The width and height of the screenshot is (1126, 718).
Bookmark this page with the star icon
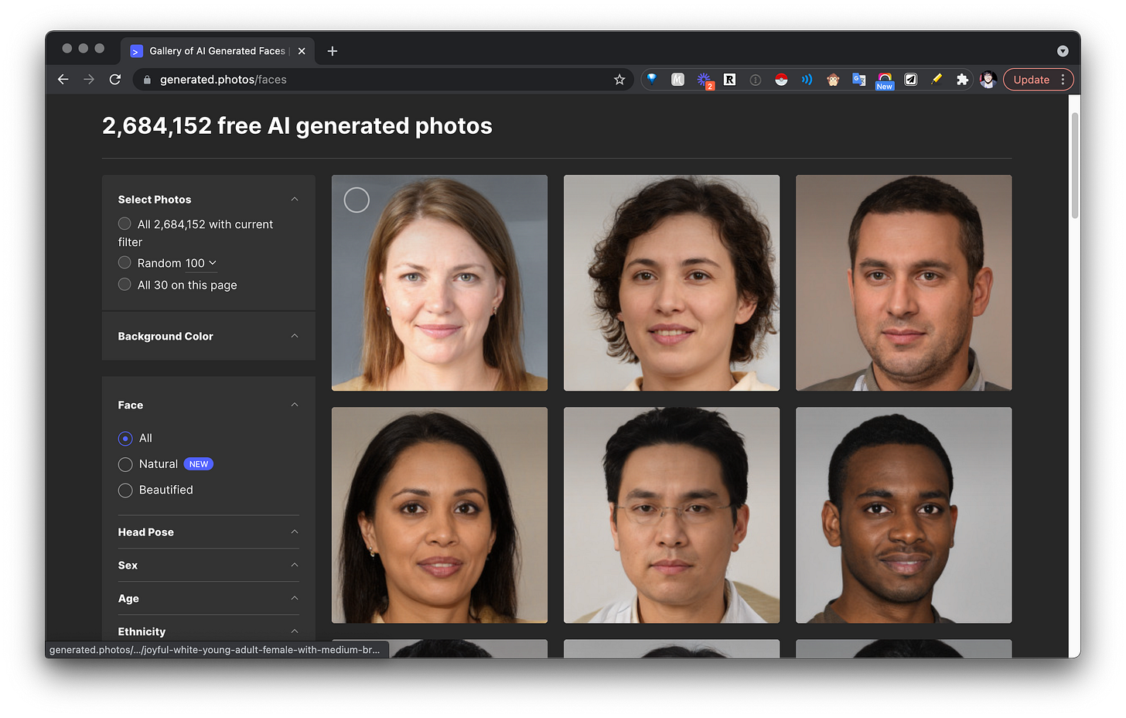[x=619, y=80]
